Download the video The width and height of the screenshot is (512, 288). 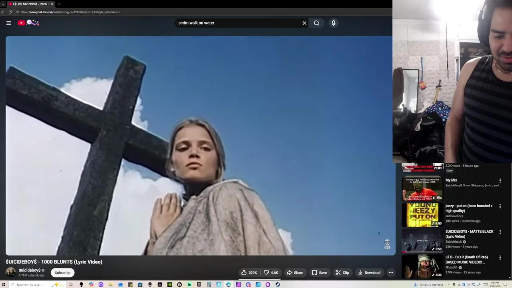pyautogui.click(x=369, y=273)
